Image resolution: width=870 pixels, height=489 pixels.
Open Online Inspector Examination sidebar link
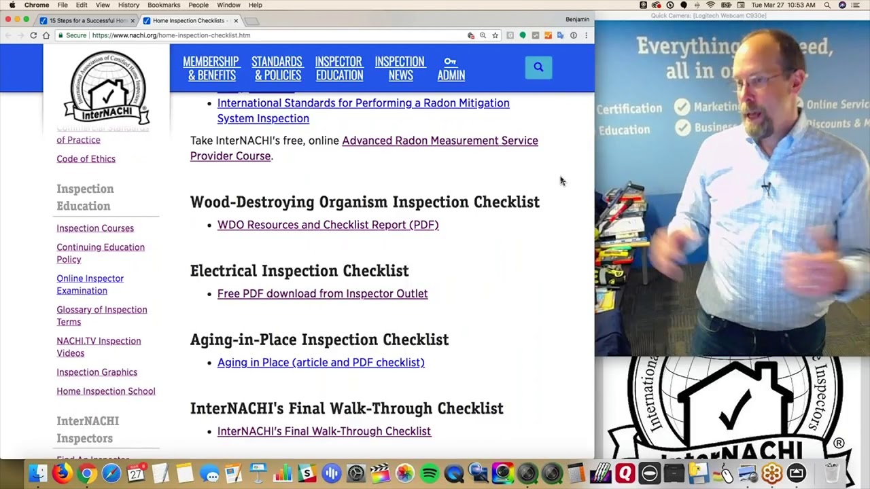tap(90, 285)
